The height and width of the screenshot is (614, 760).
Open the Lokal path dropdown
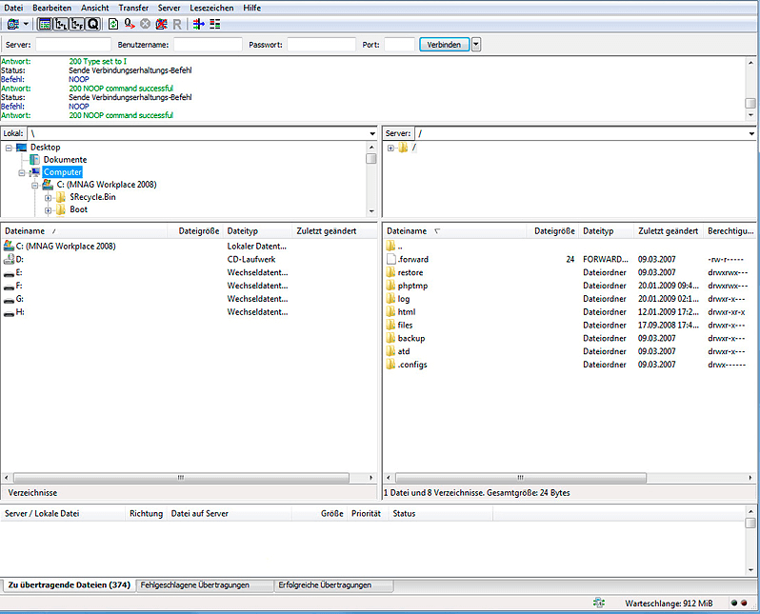pos(371,133)
